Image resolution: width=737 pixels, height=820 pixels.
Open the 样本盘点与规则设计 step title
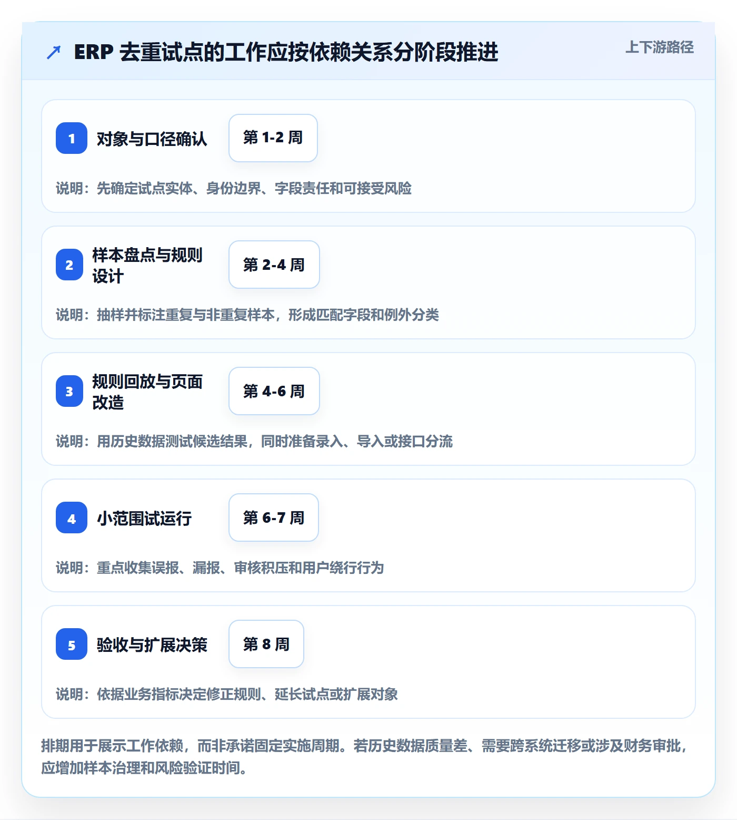click(x=147, y=265)
